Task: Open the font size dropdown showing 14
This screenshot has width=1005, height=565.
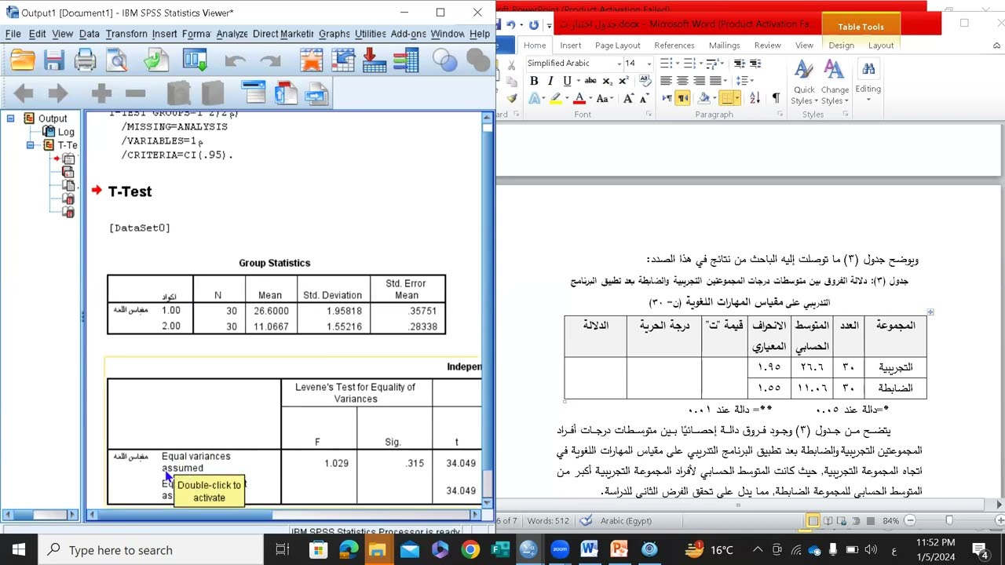Action: click(649, 64)
